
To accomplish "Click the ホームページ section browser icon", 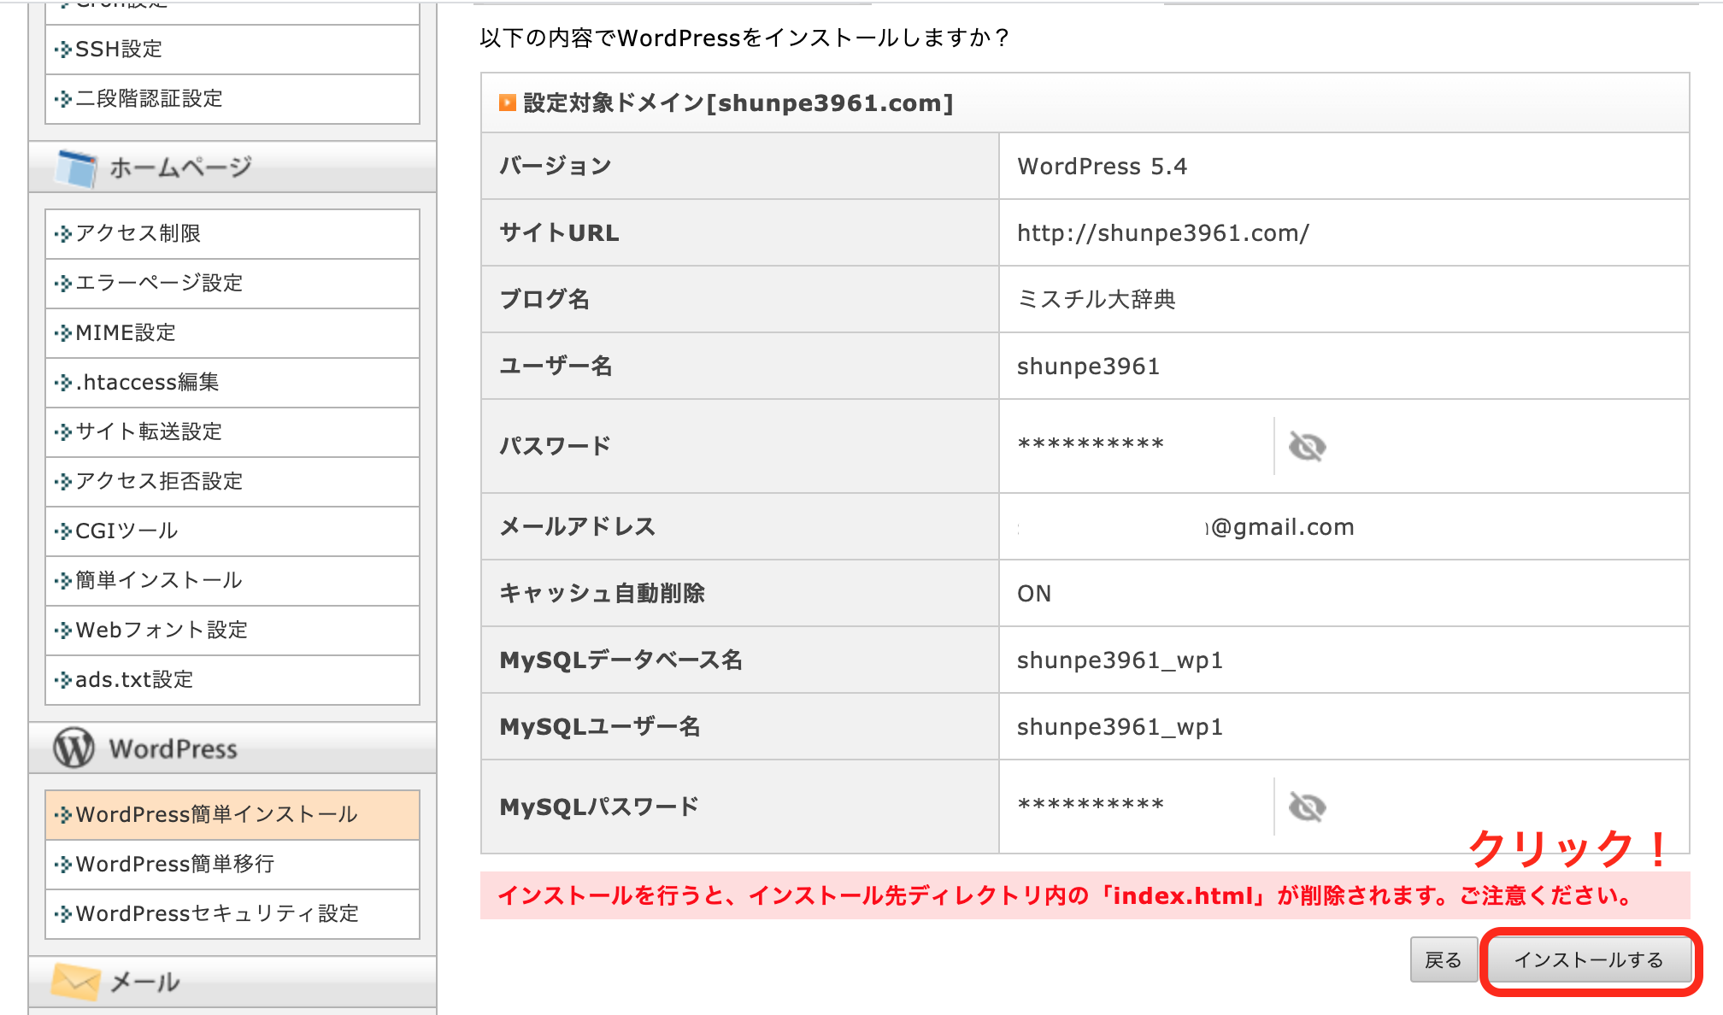I will [x=76, y=167].
